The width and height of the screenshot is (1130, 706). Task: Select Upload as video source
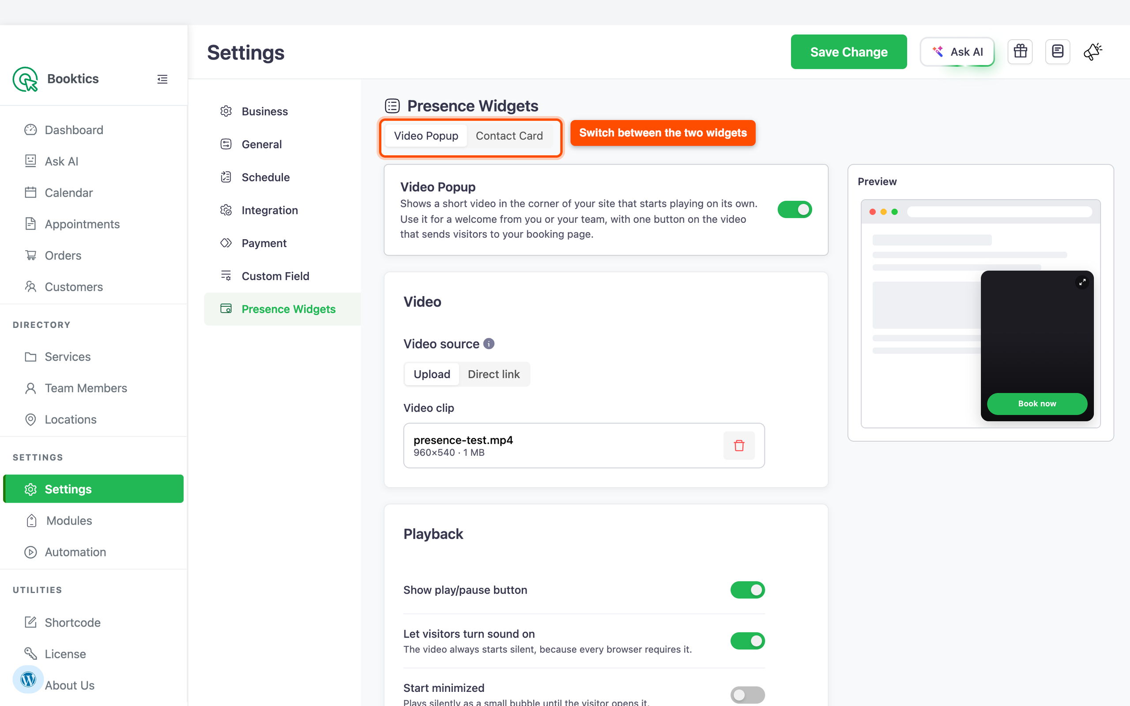point(432,374)
